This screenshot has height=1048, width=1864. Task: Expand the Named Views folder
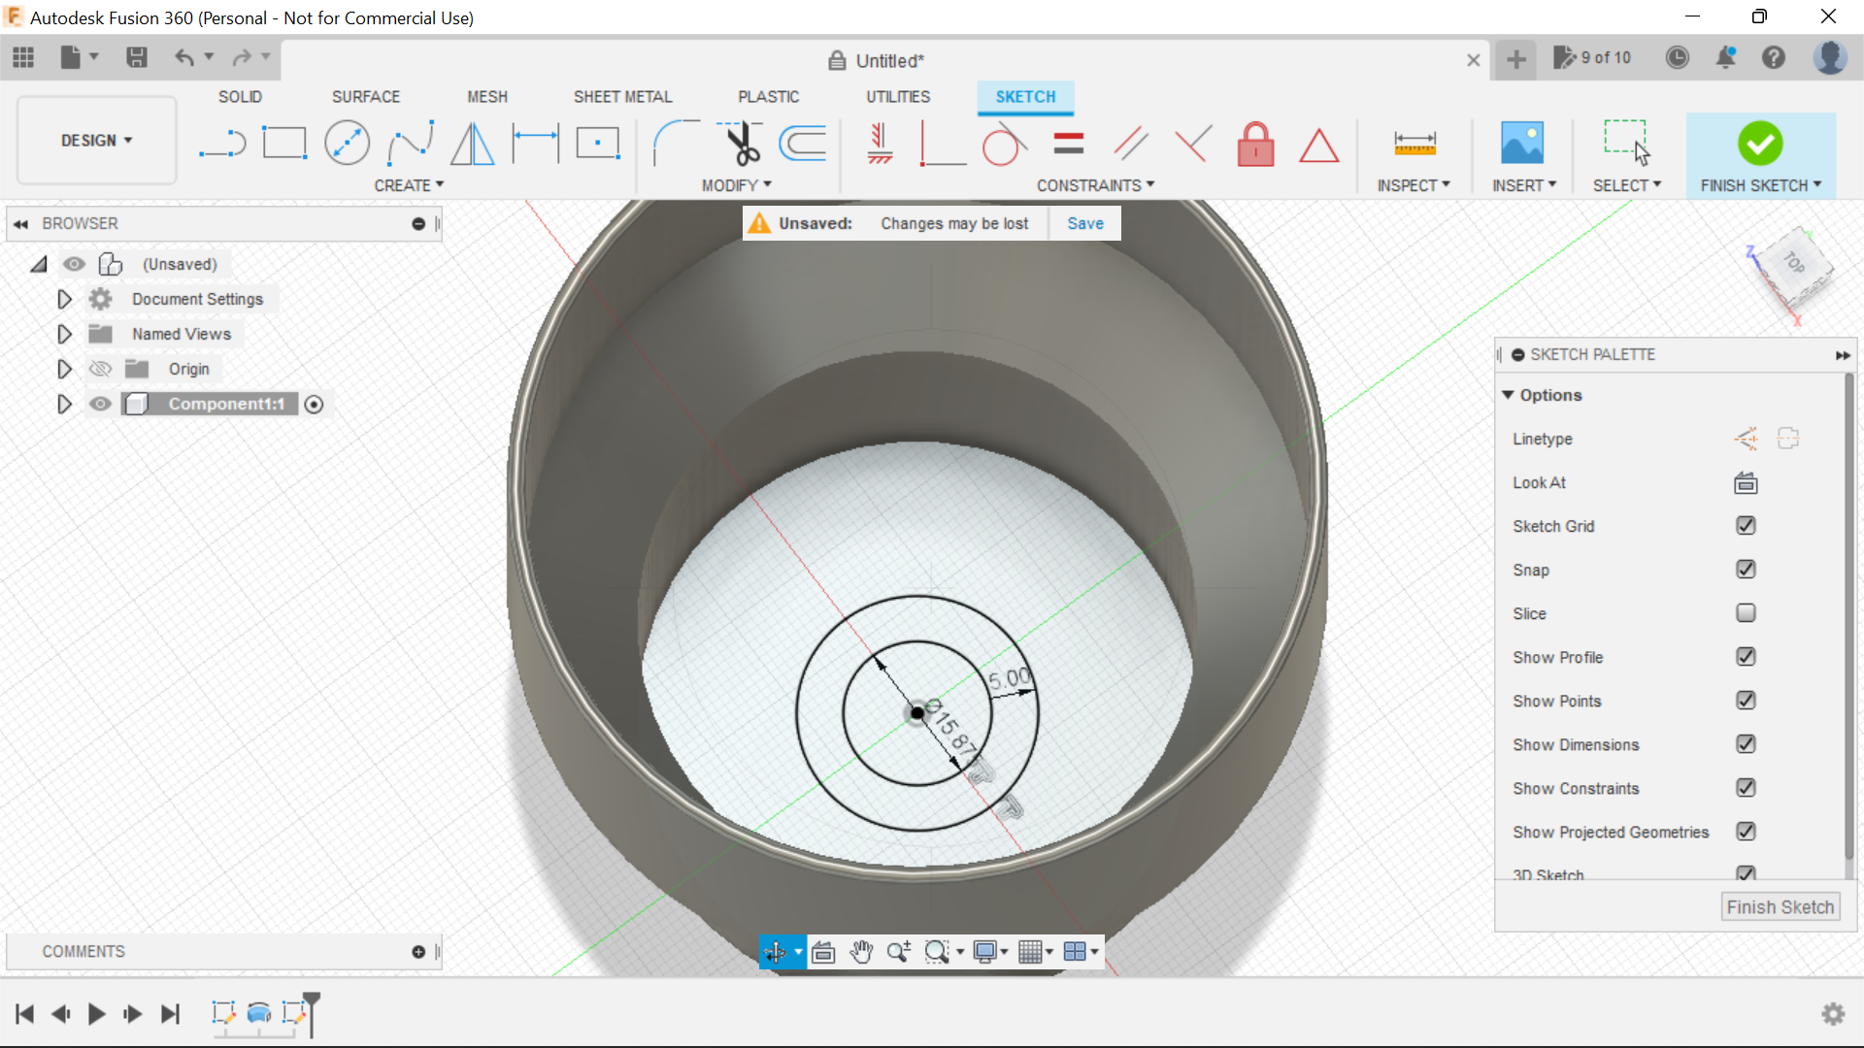pos(64,334)
